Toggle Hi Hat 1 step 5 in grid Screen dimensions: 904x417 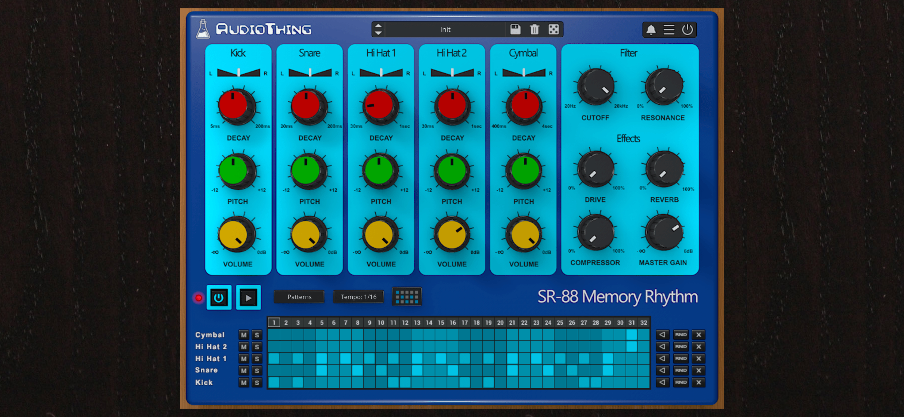(x=321, y=358)
